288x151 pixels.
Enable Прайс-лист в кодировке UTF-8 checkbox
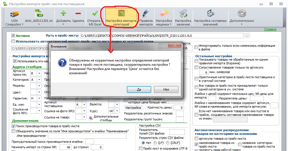(x=140, y=148)
